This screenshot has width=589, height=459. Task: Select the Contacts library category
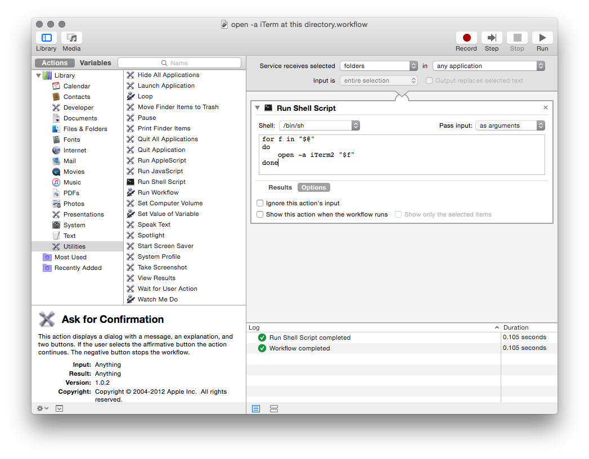pyautogui.click(x=77, y=97)
